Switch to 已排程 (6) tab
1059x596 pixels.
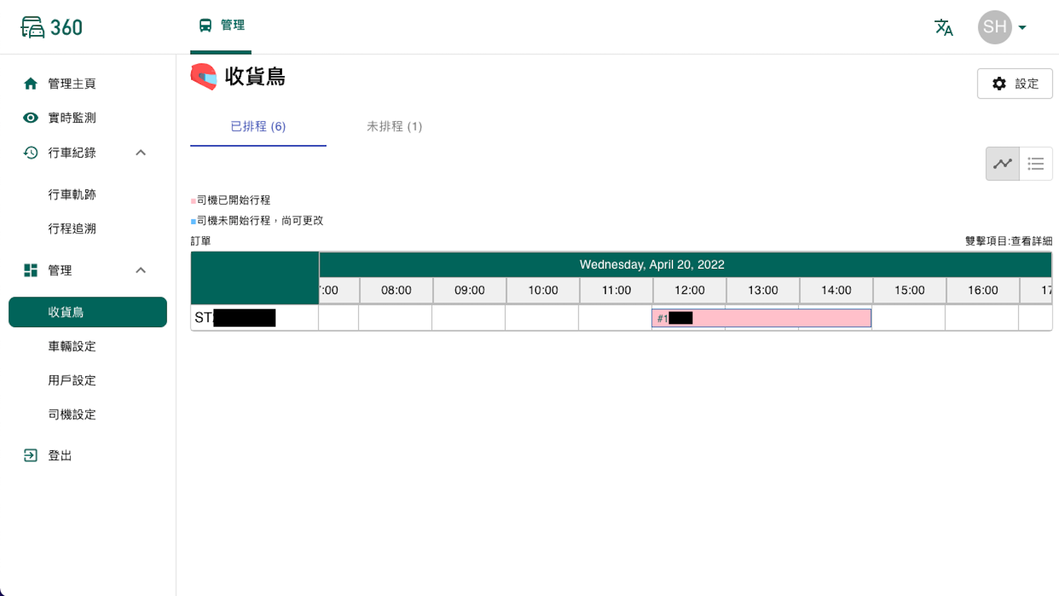(258, 126)
